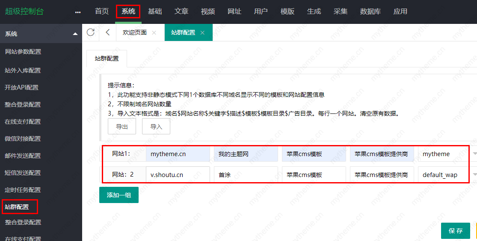Close the 欢迎页面 tab

154,32
